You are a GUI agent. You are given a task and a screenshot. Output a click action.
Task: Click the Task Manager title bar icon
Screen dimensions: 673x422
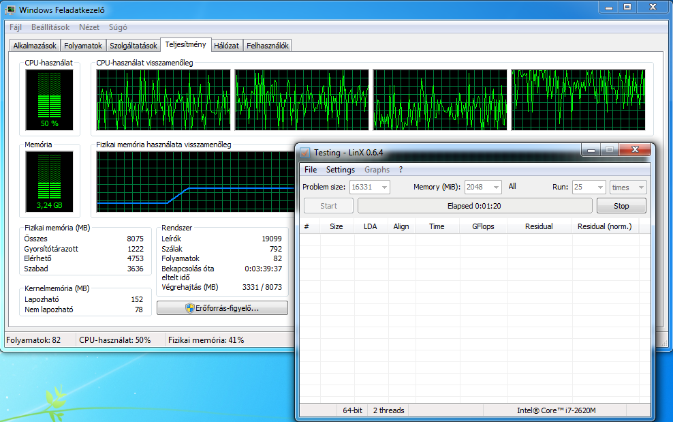(10, 10)
